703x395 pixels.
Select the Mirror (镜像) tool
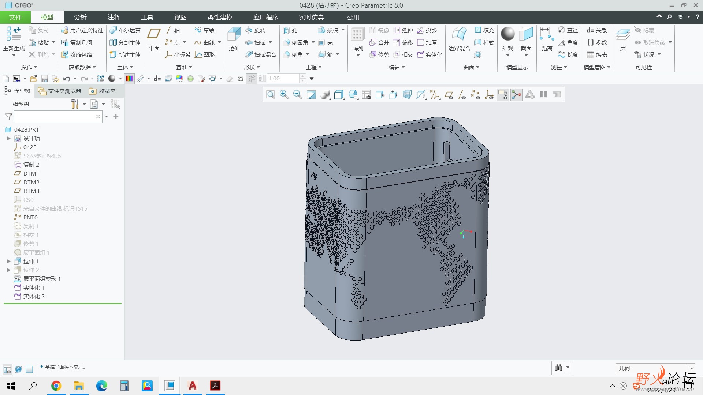(x=379, y=30)
